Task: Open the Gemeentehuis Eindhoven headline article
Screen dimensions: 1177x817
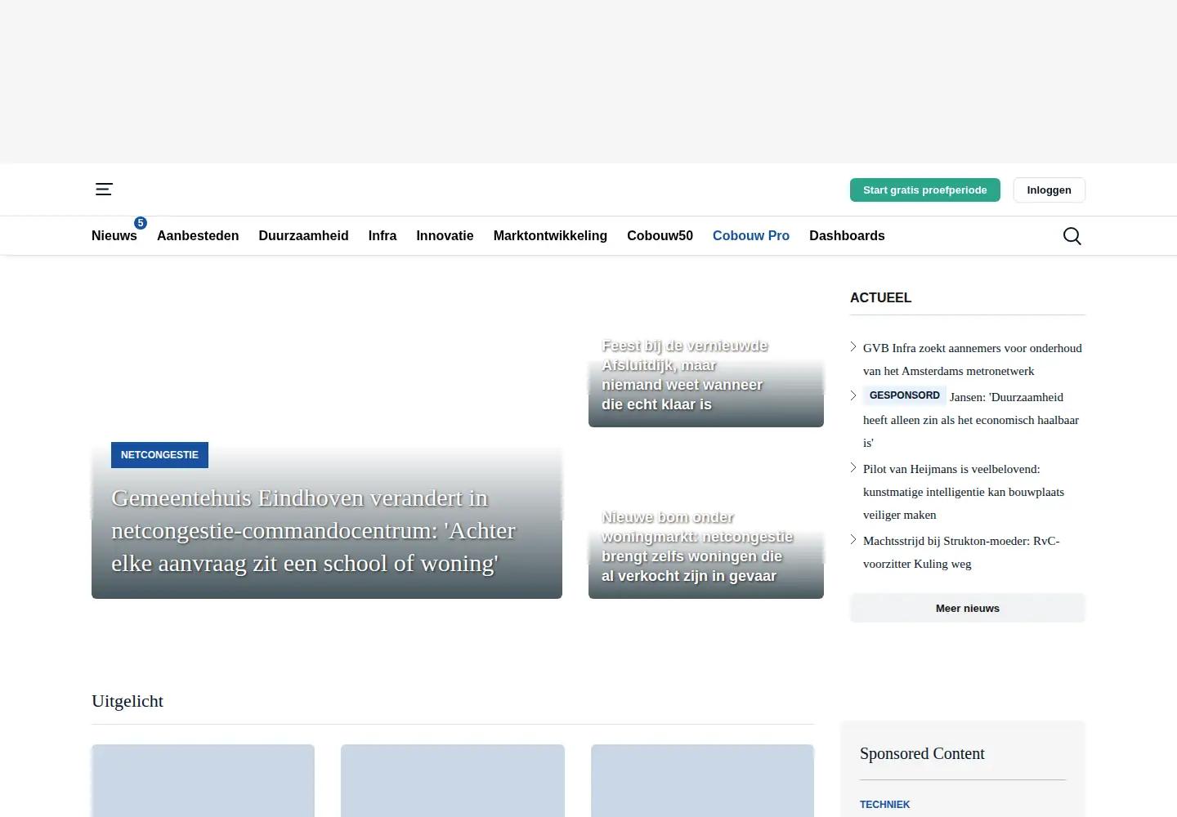Action: click(313, 531)
